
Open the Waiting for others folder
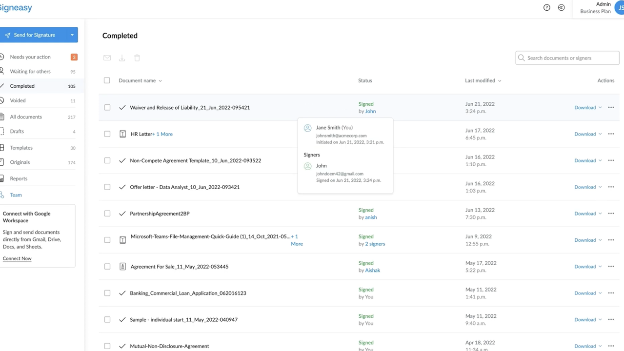(30, 72)
